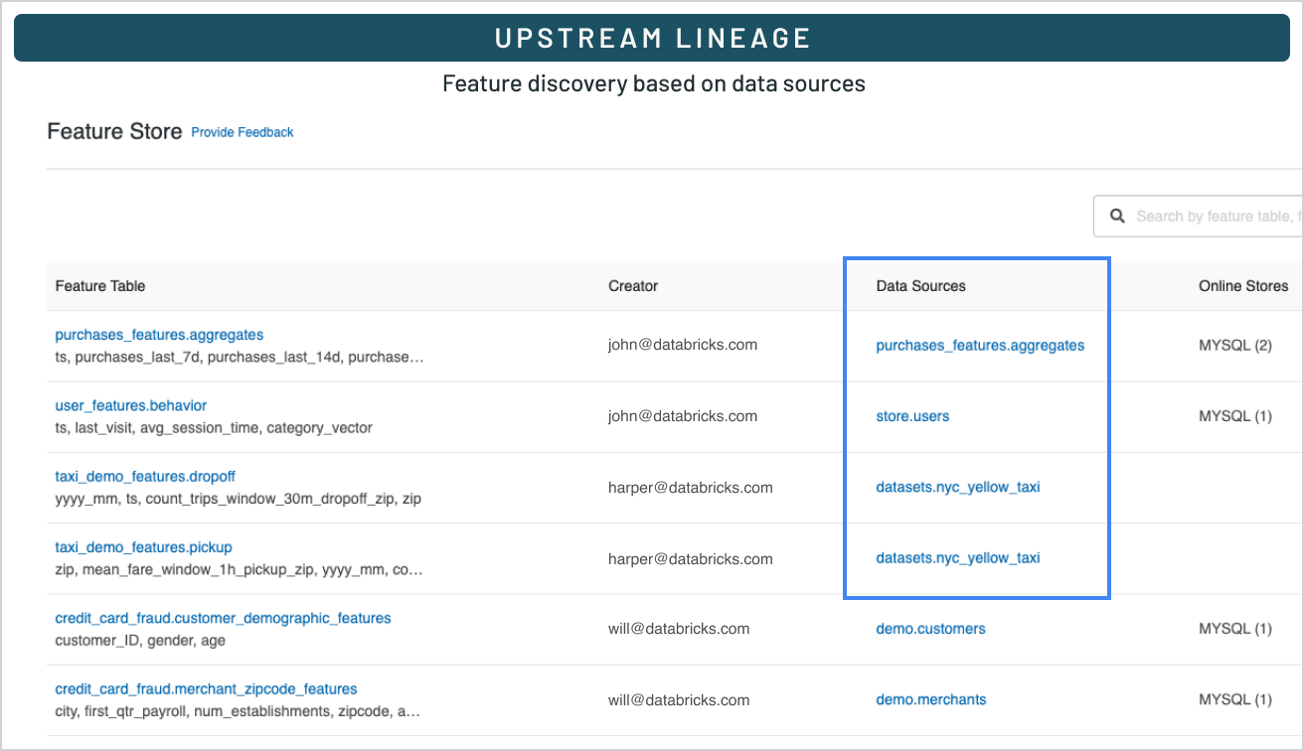Click the Creator column header
The image size is (1304, 751).
click(633, 286)
